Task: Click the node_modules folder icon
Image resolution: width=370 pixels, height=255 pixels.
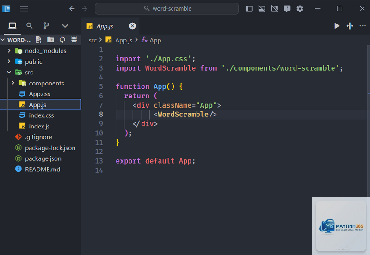Action: pos(18,51)
